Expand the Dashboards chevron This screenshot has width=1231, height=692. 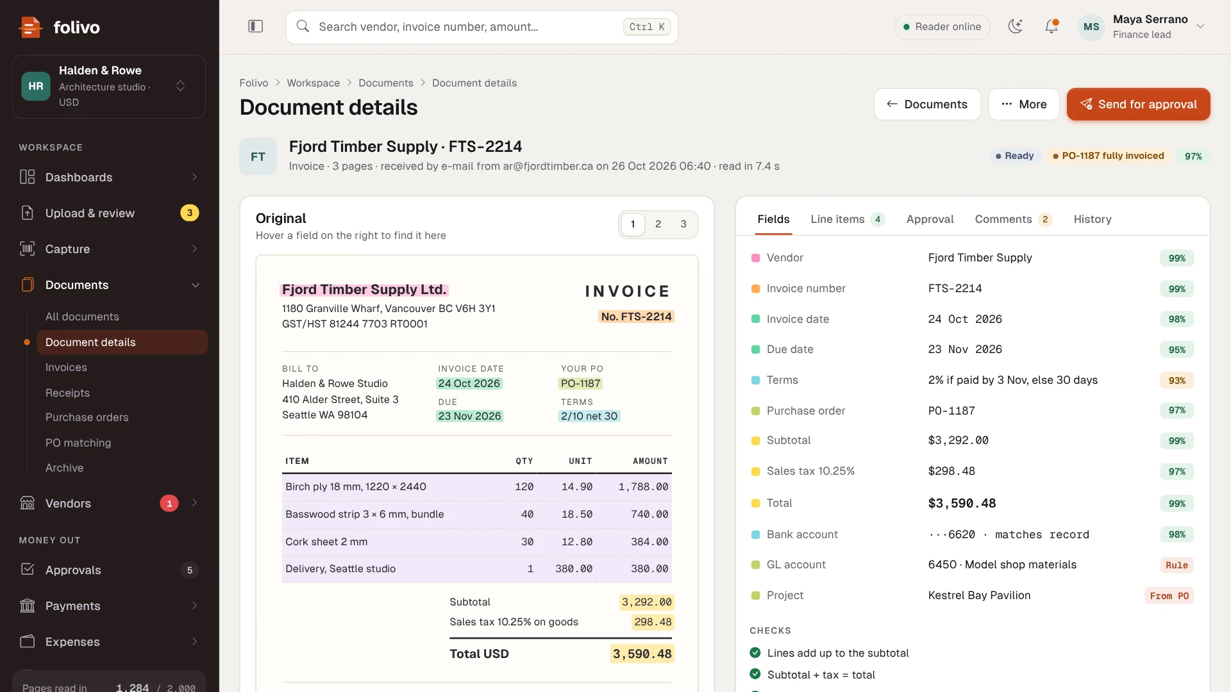click(x=194, y=177)
